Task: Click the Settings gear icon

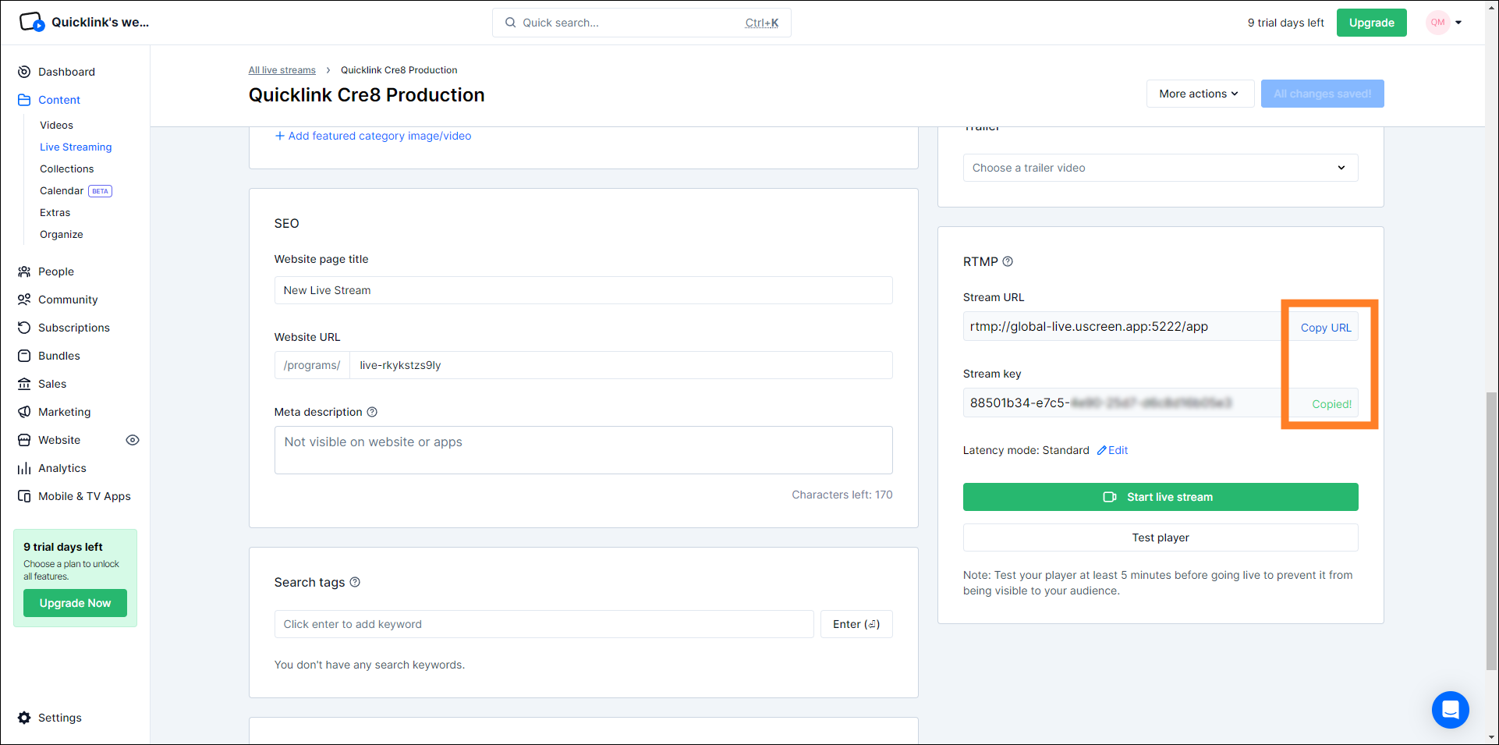Action: click(24, 718)
